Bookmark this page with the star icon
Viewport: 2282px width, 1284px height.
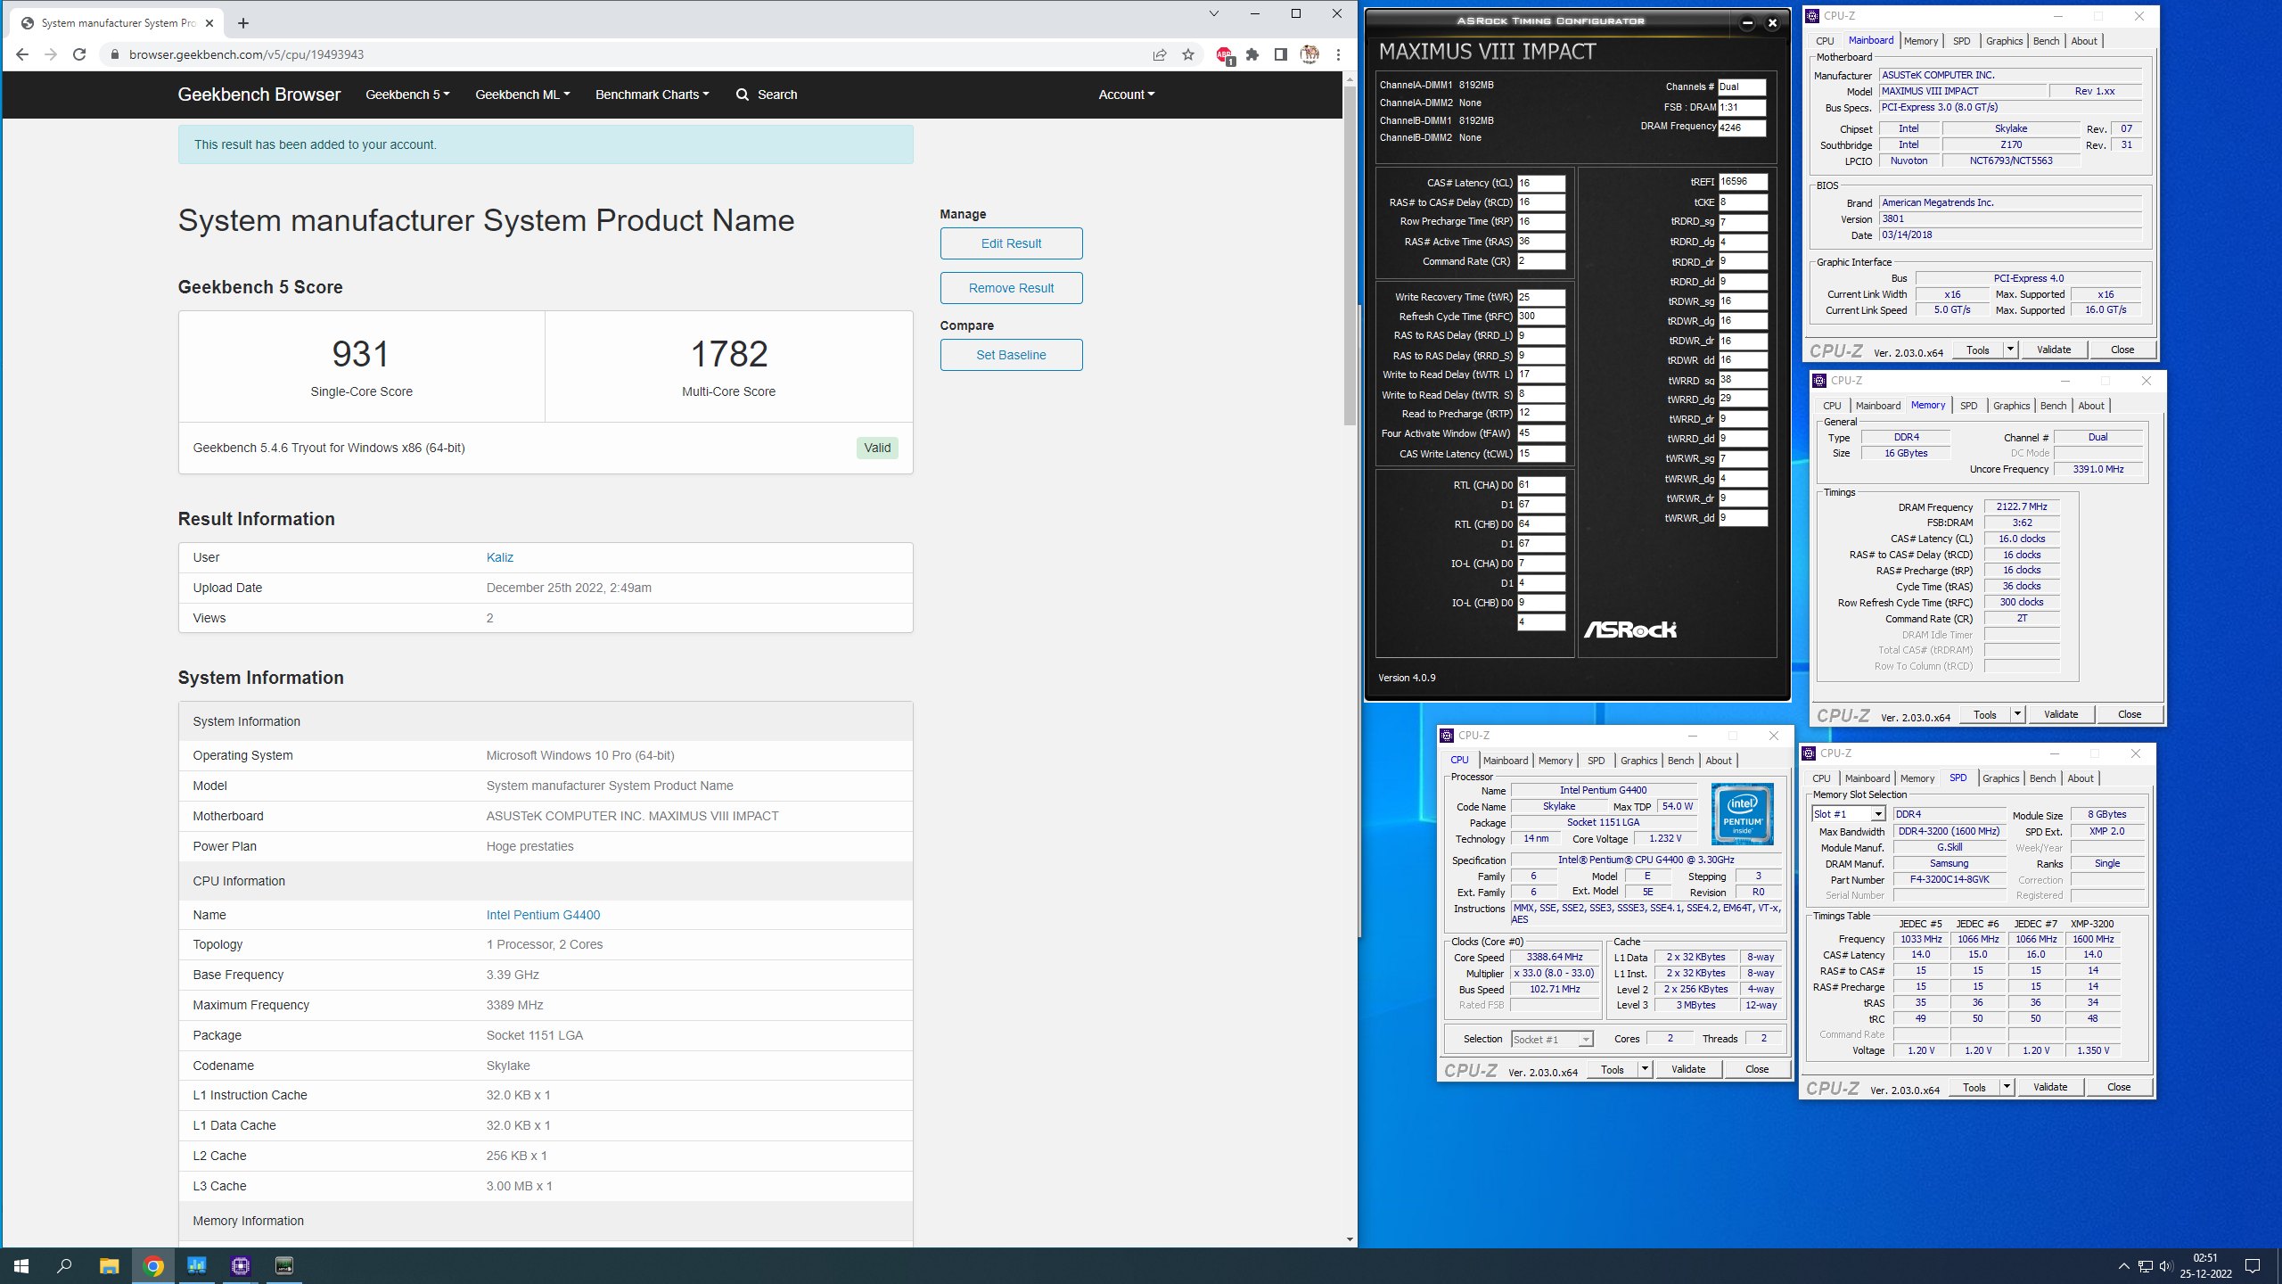[1188, 54]
